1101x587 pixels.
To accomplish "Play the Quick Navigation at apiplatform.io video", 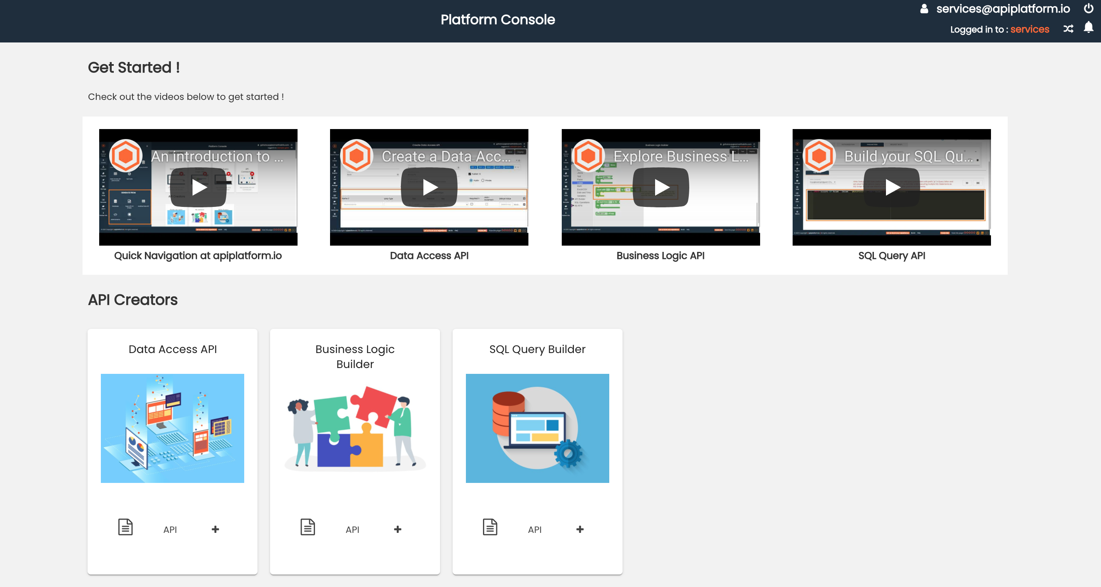I will click(x=198, y=187).
